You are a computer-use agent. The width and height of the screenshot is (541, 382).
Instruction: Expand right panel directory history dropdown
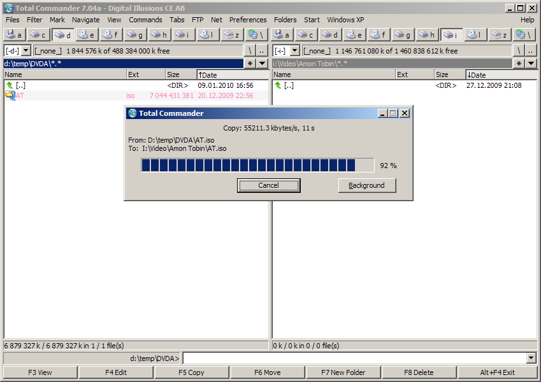[531, 64]
